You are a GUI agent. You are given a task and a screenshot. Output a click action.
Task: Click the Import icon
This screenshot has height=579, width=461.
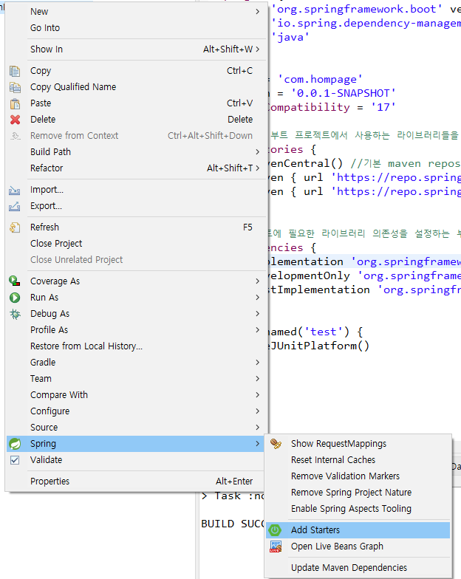tap(15, 190)
